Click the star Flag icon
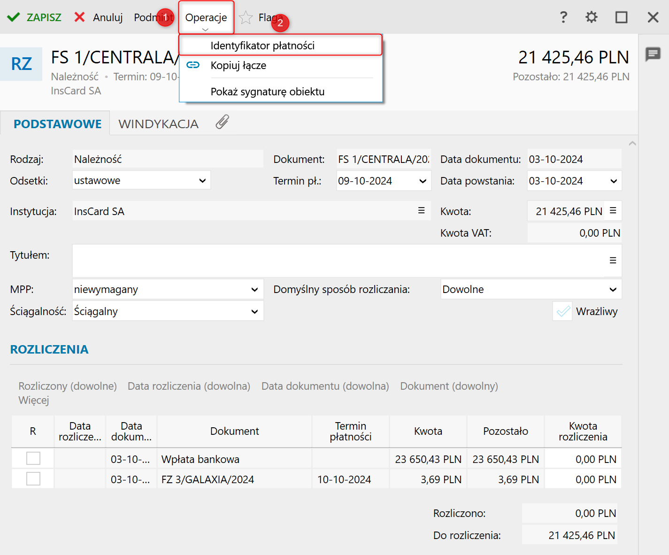This screenshot has width=669, height=555. point(246,18)
